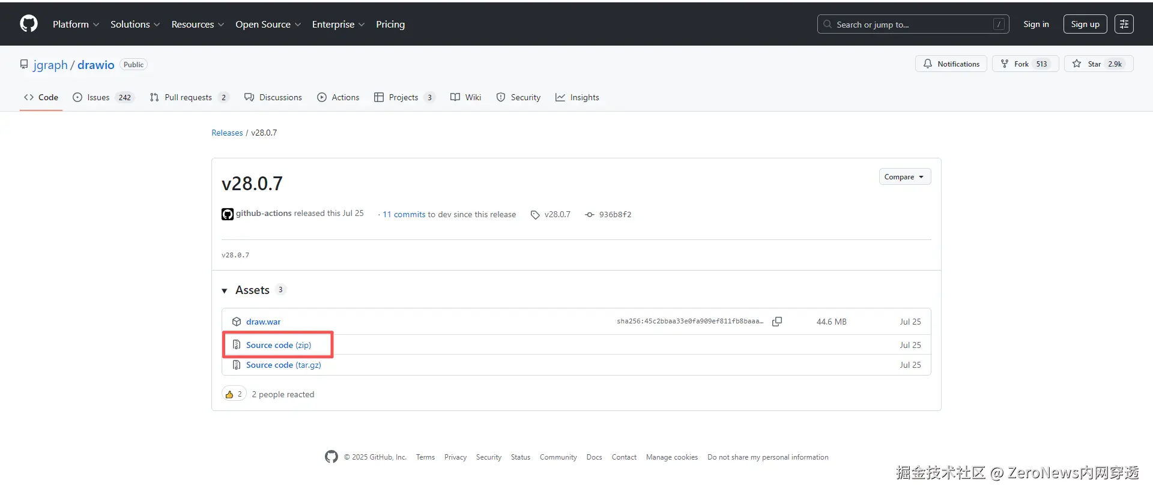The image size is (1153, 495).
Task: Open the Contact footer link
Action: [x=624, y=457]
